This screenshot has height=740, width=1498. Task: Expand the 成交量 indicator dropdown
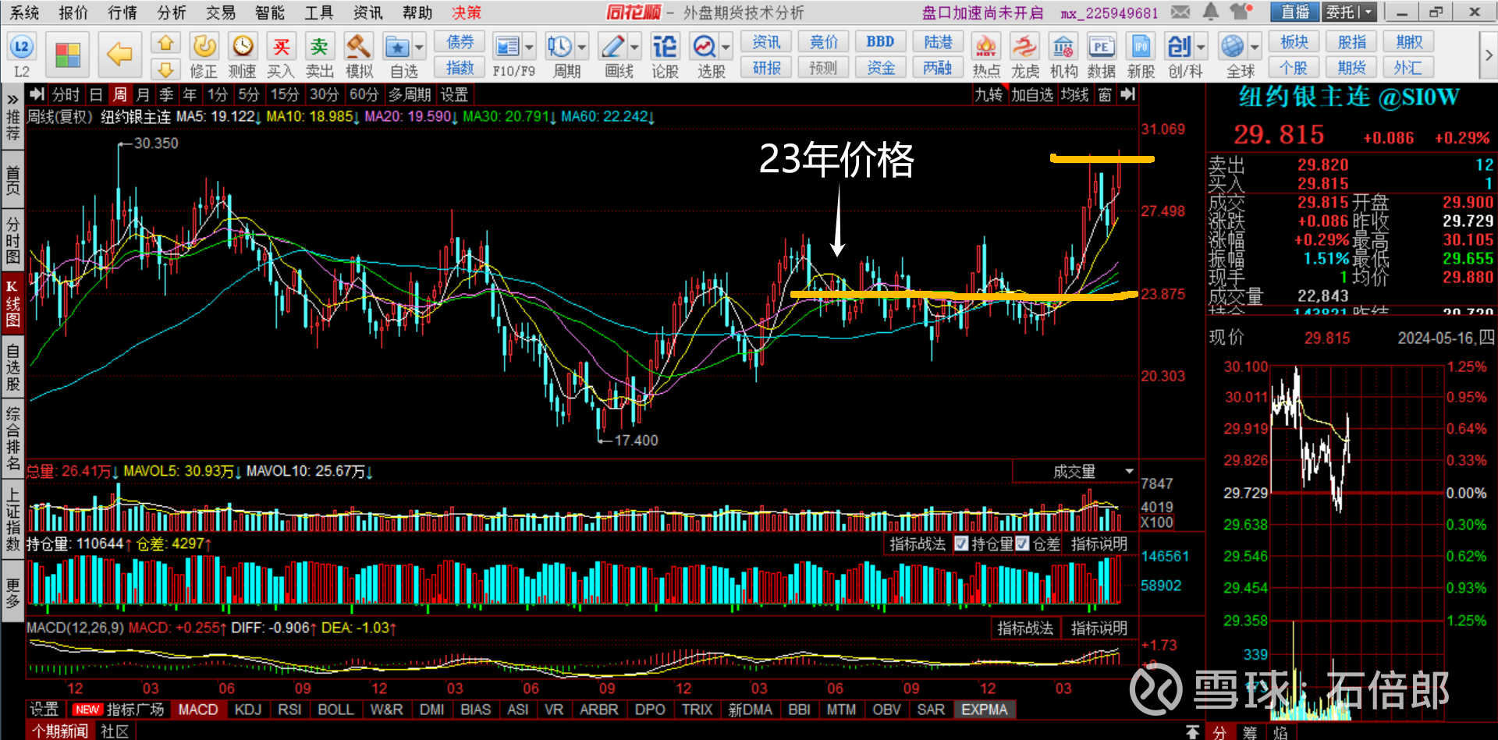coord(1129,472)
